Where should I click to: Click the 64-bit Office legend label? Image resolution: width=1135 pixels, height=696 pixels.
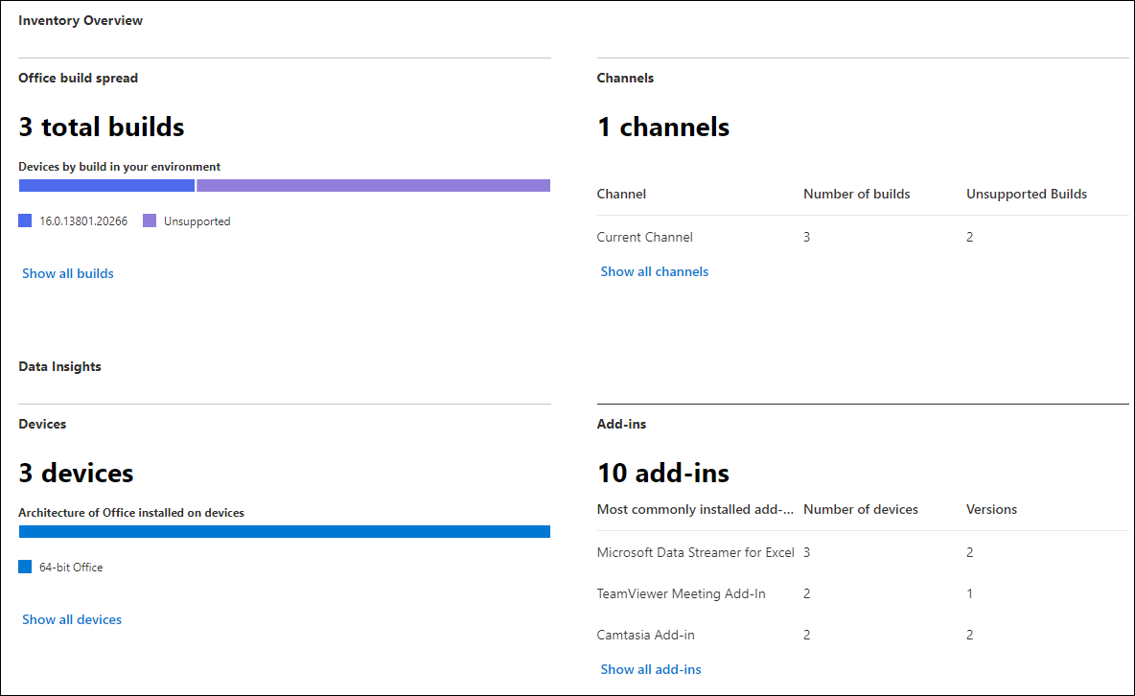tap(71, 568)
